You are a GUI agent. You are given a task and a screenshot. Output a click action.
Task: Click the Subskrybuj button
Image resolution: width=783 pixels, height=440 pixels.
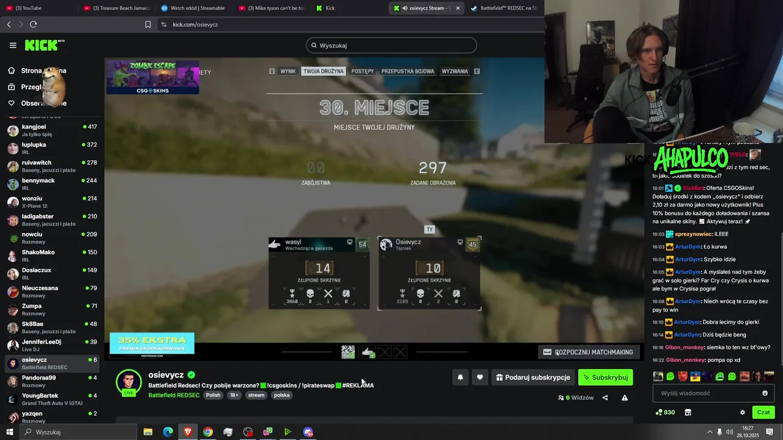(x=606, y=378)
